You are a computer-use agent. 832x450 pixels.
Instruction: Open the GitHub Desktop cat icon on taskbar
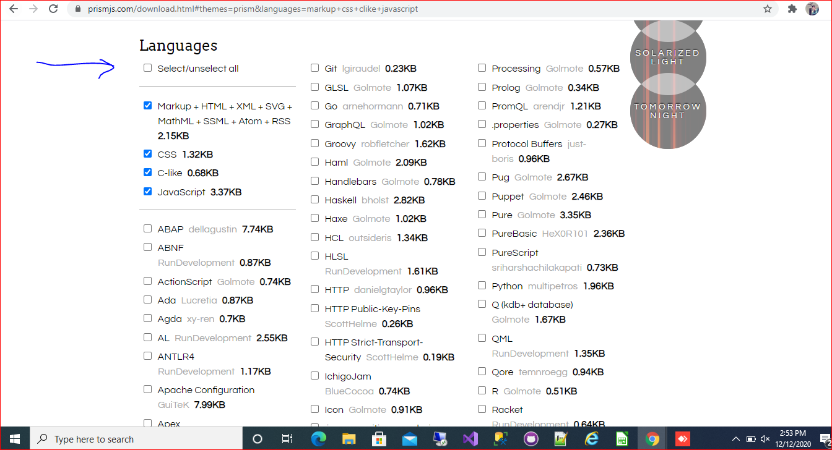click(x=531, y=439)
